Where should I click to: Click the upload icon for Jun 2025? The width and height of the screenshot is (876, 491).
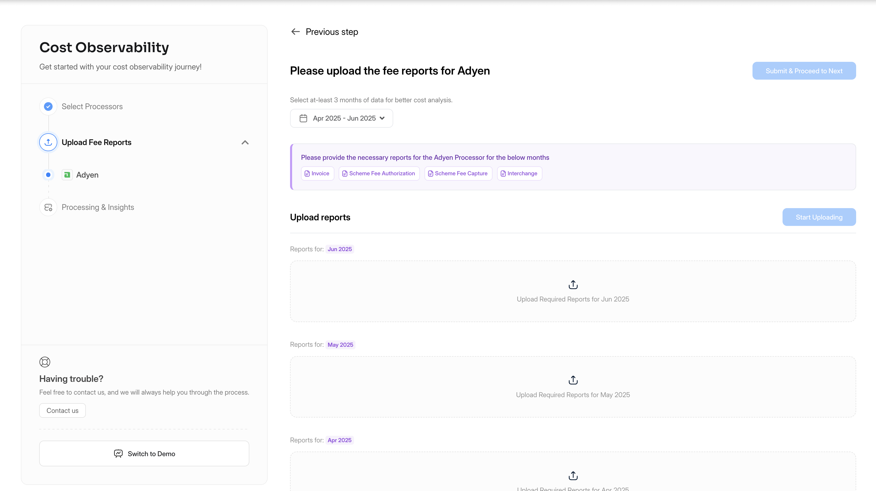click(x=573, y=285)
